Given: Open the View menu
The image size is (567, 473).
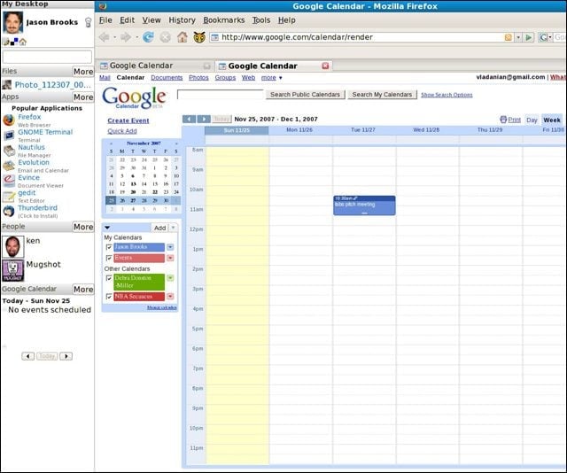Looking at the screenshot, I should (x=151, y=20).
